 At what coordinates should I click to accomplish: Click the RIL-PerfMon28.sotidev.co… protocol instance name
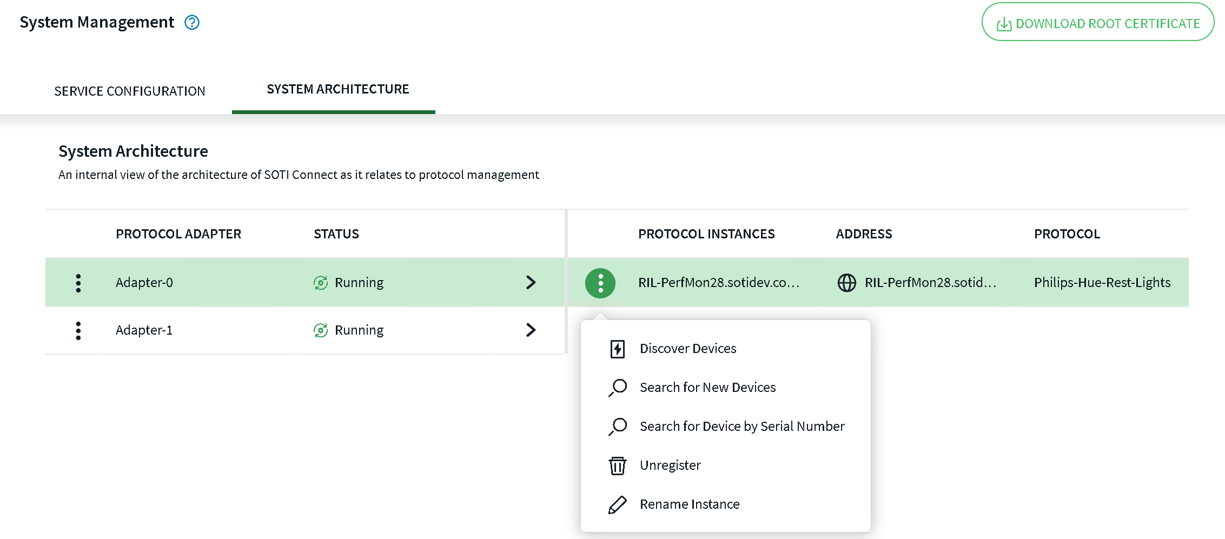tap(719, 283)
